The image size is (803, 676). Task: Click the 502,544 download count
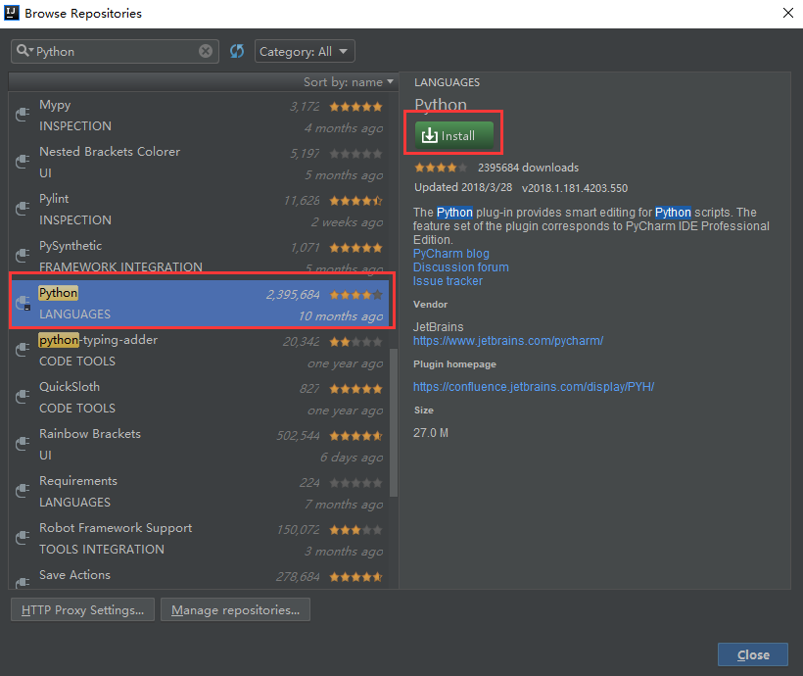(x=298, y=436)
